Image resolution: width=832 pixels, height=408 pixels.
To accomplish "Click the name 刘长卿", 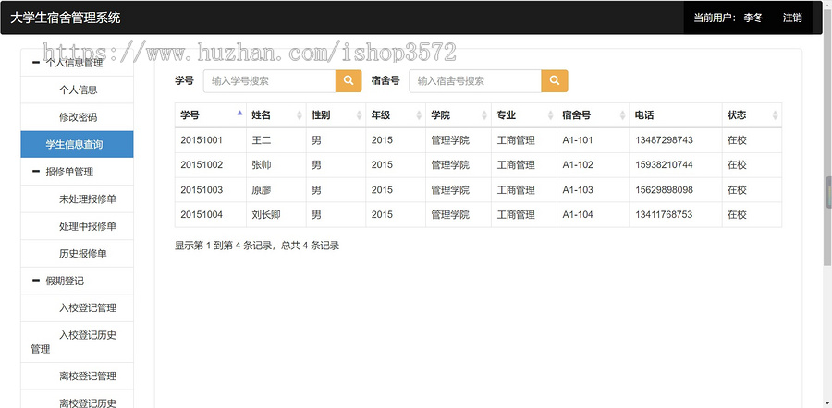I will click(x=266, y=214).
